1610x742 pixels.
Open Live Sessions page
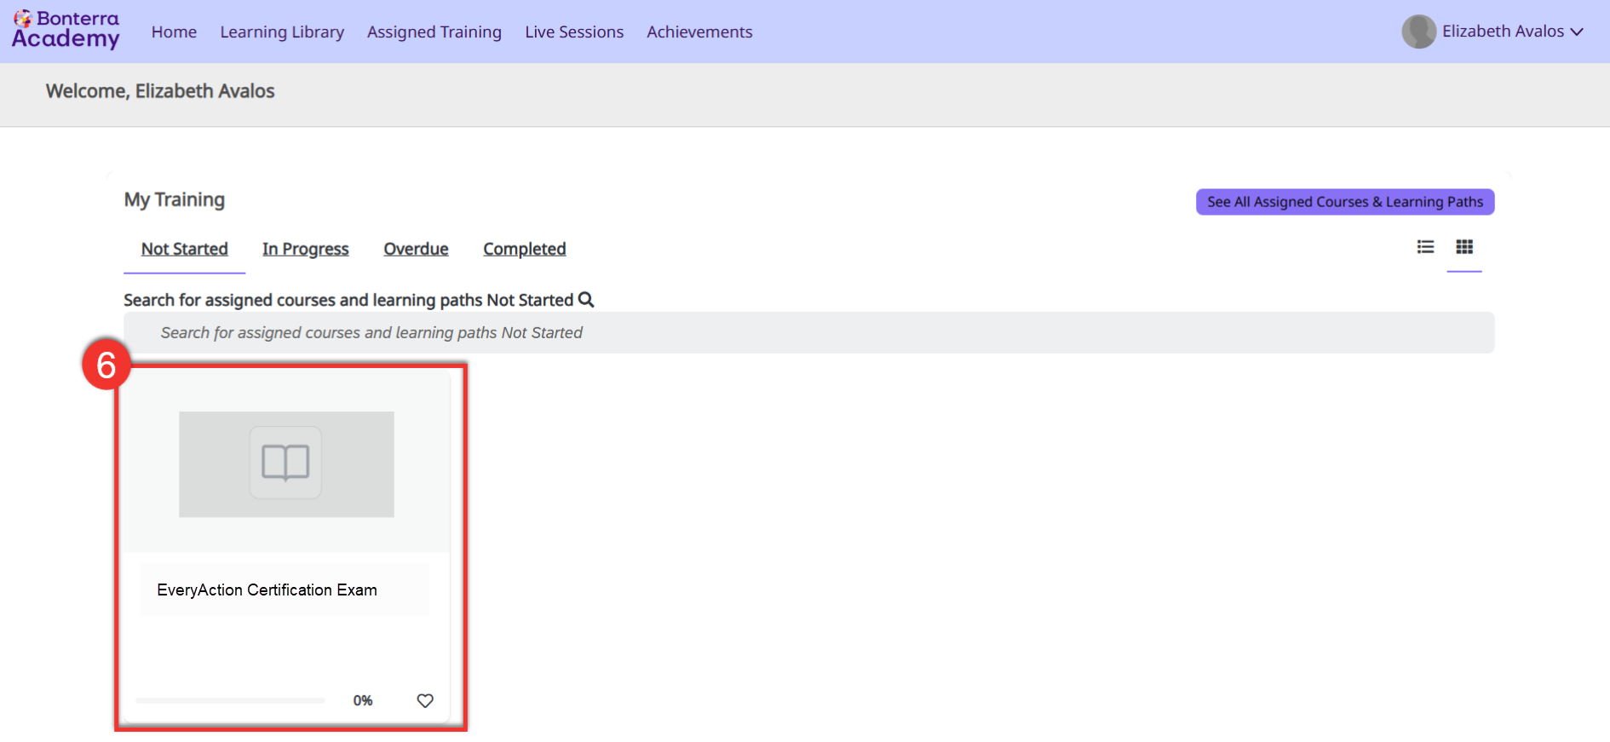[574, 32]
